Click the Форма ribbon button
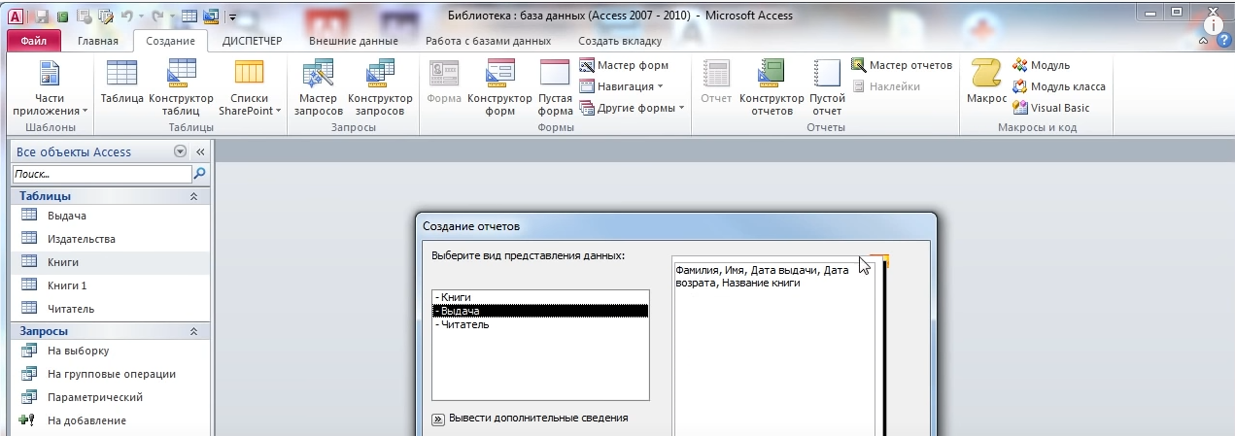 click(444, 83)
